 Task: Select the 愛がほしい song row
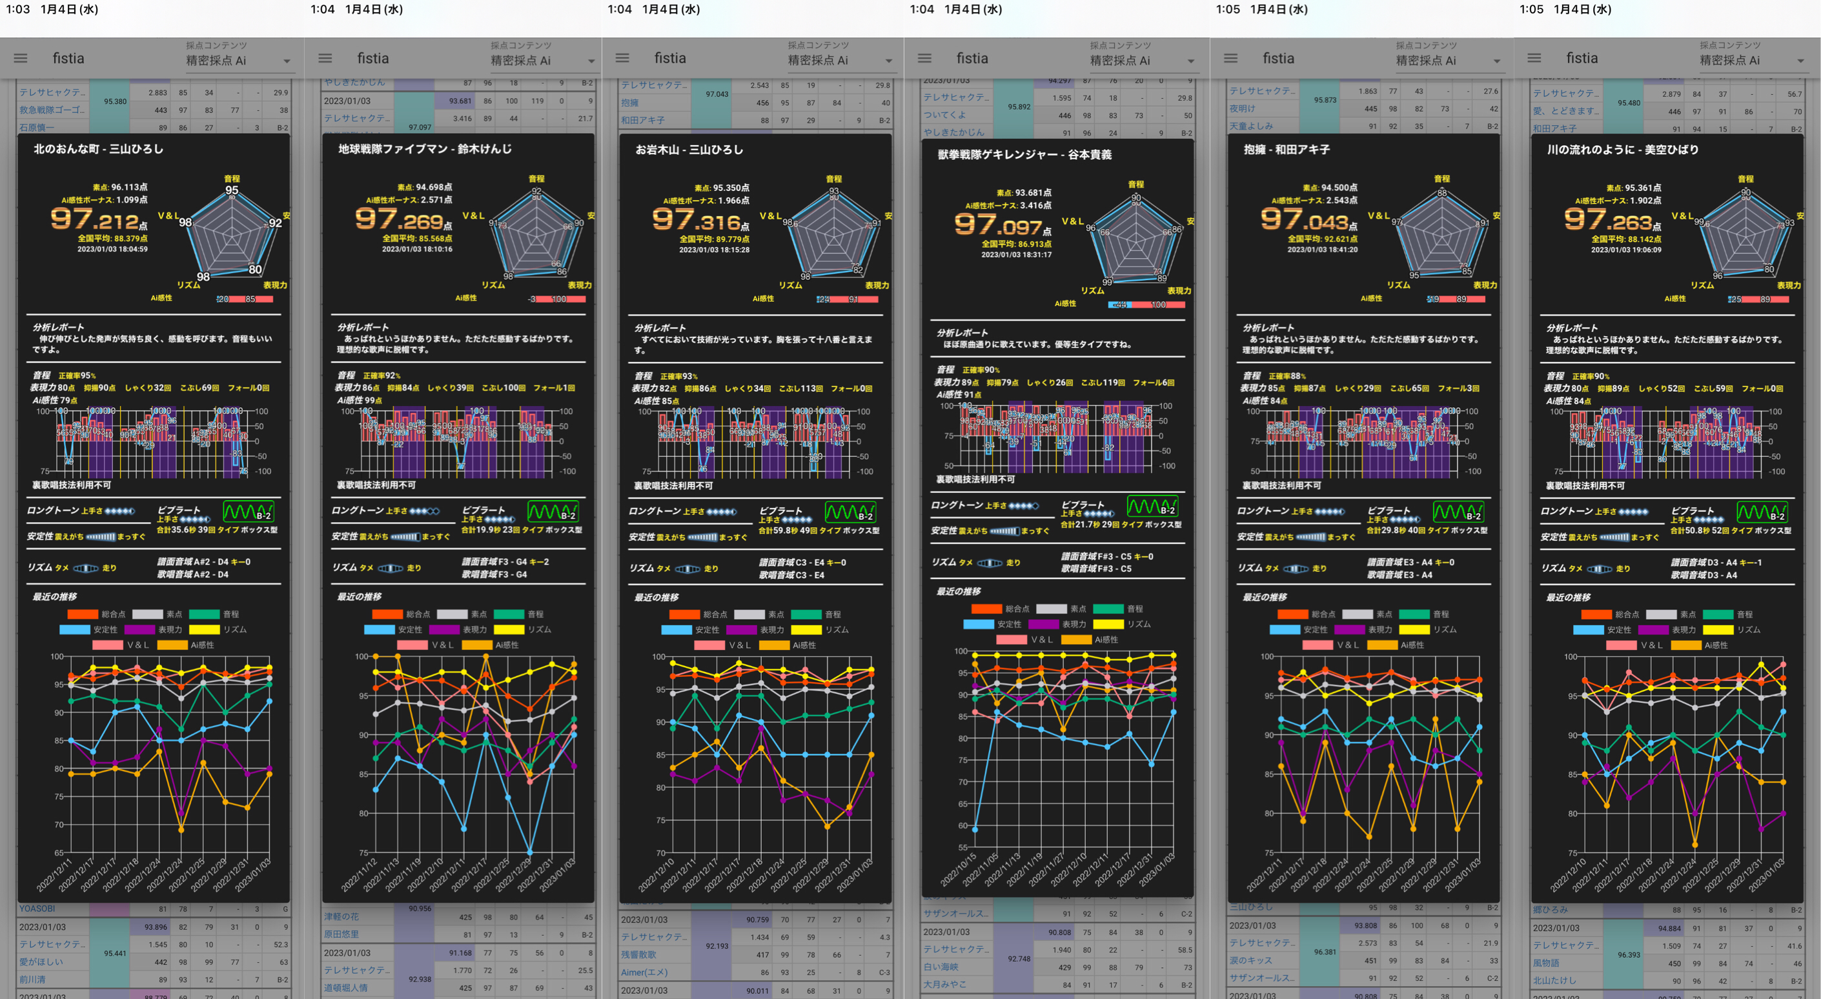tap(41, 962)
